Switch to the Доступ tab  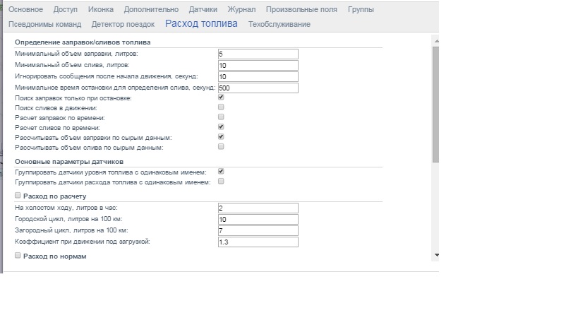click(66, 10)
